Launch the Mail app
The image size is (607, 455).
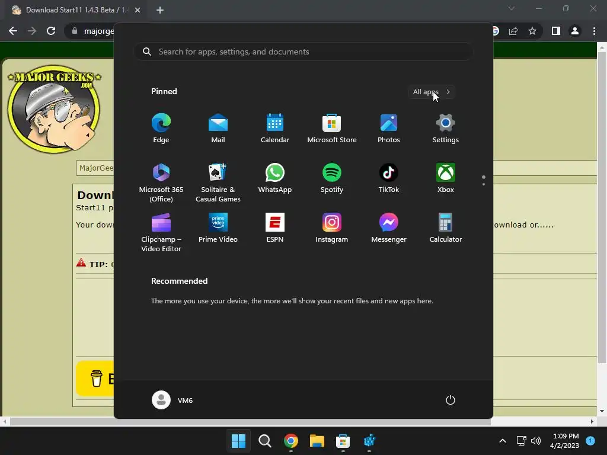pos(218,129)
